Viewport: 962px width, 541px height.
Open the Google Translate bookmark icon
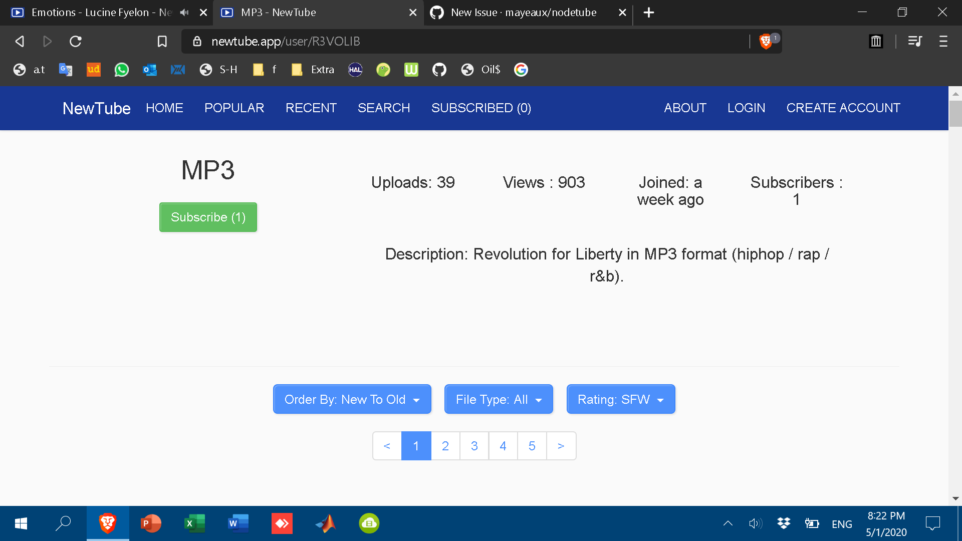(x=66, y=70)
